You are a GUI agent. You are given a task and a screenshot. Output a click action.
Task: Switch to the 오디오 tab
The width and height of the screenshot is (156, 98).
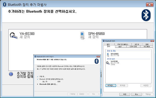coord(137,44)
